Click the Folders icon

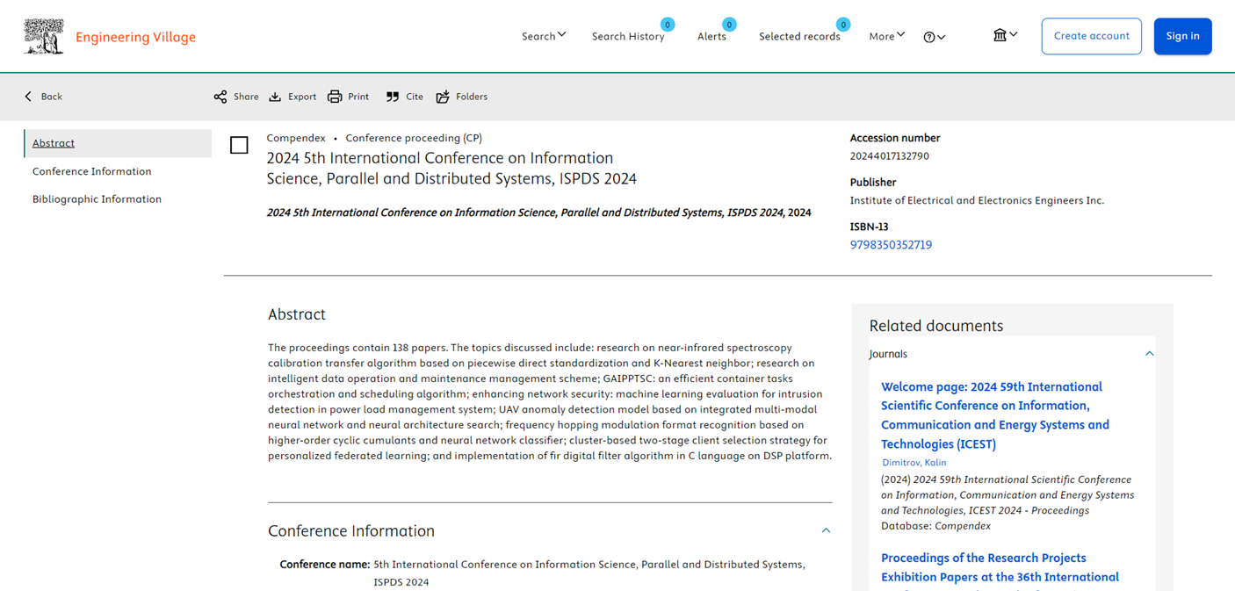coord(443,97)
